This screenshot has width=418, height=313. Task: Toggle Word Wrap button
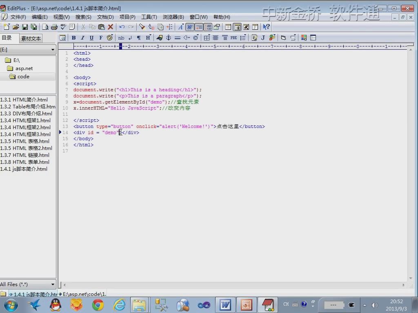[189, 27]
